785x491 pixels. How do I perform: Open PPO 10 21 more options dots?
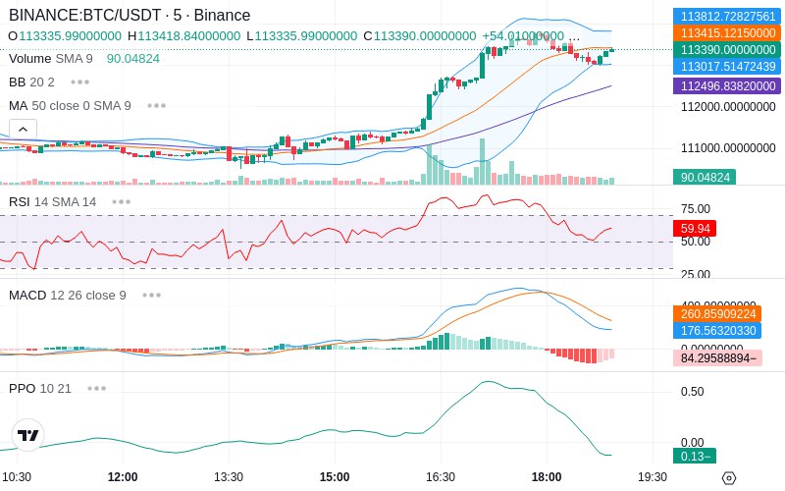point(96,388)
